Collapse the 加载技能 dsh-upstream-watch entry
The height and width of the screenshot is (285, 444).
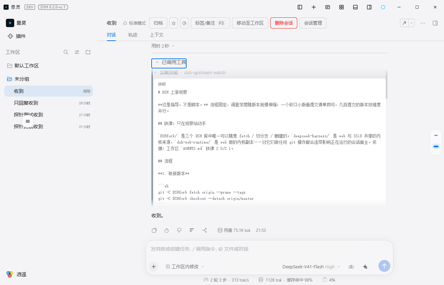189,73
